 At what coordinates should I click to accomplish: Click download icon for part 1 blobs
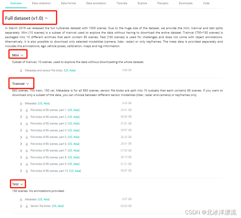[x=27, y=110]
